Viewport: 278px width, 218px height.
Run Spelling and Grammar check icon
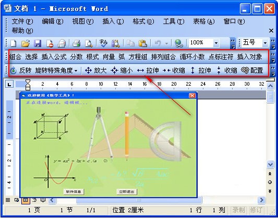tap(103, 43)
